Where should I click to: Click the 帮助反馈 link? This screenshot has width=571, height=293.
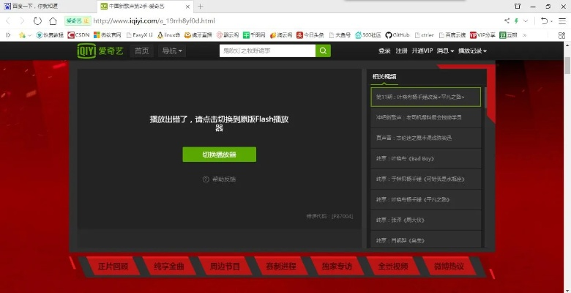pyautogui.click(x=223, y=179)
